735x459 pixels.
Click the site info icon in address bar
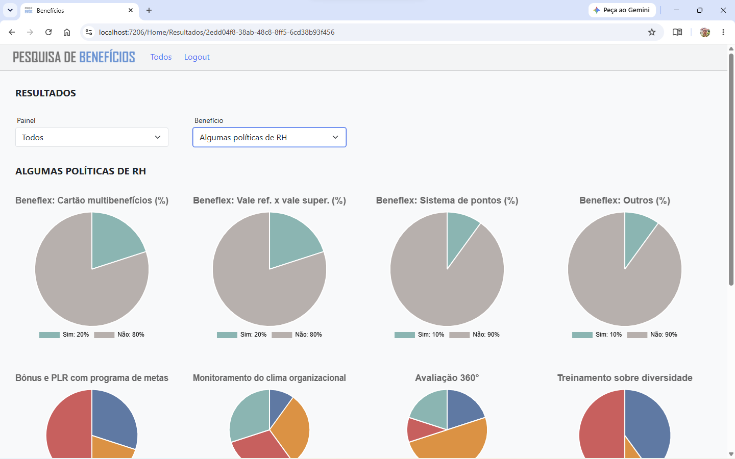coord(89,32)
